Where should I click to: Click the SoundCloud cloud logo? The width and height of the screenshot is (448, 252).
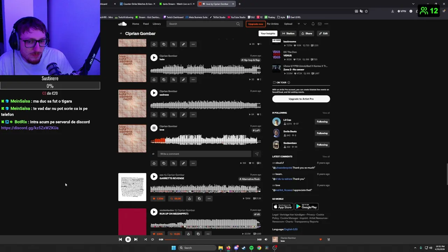click(122, 24)
